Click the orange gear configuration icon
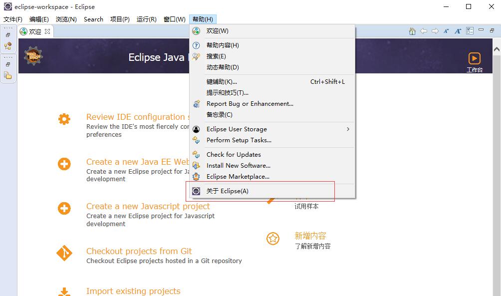 (64, 119)
